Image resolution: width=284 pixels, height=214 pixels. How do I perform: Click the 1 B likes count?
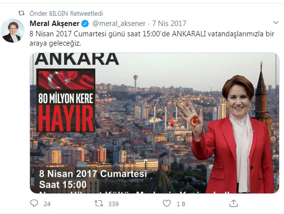pyautogui.click(x=181, y=204)
